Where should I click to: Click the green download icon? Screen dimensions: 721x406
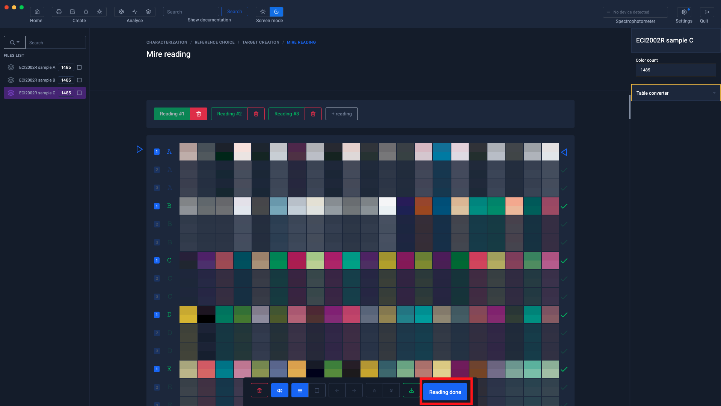pyautogui.click(x=412, y=391)
